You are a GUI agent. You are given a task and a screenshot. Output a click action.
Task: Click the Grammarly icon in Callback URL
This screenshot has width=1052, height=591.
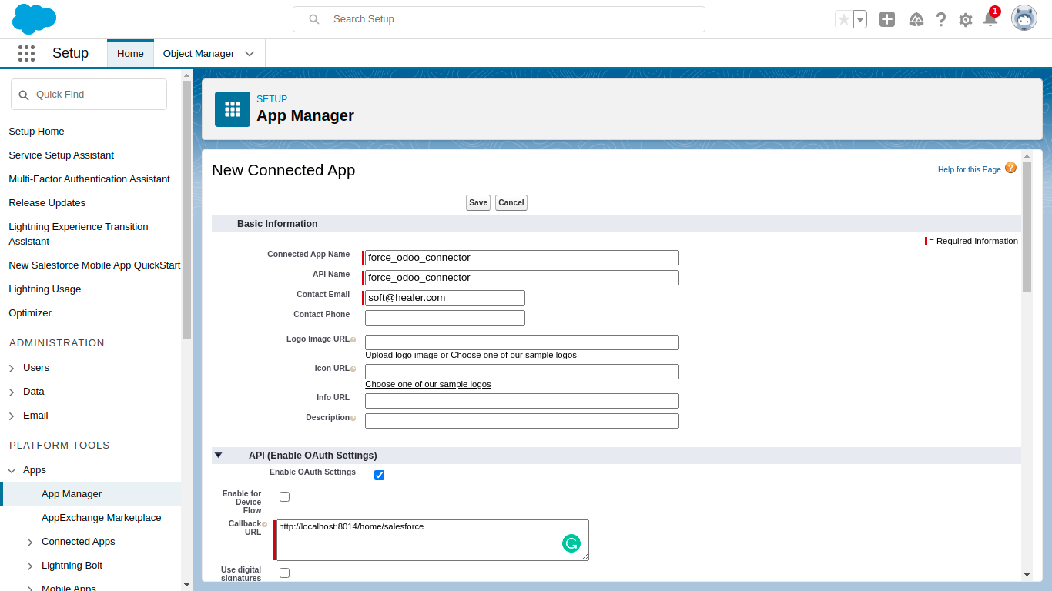pyautogui.click(x=571, y=543)
